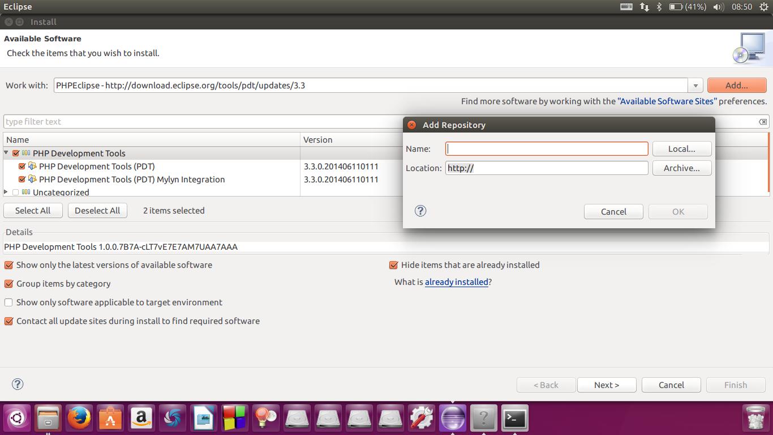Screen dimensions: 773x435
Task: Toggle Group items by category checkbox
Action: pos(8,284)
